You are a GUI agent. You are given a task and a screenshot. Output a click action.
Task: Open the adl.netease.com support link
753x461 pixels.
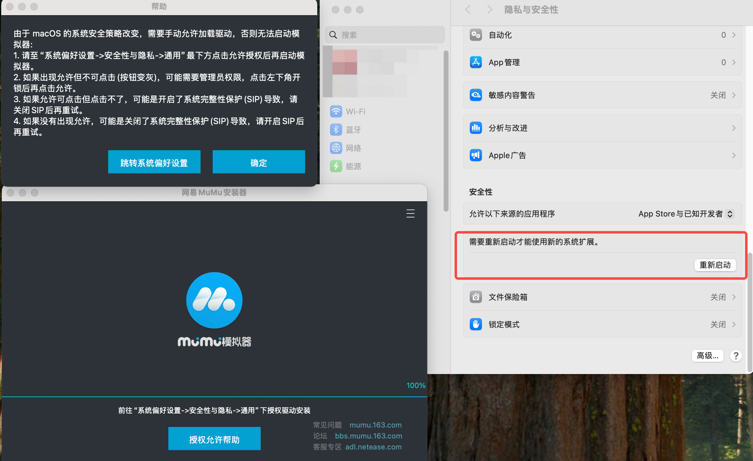[373, 447]
